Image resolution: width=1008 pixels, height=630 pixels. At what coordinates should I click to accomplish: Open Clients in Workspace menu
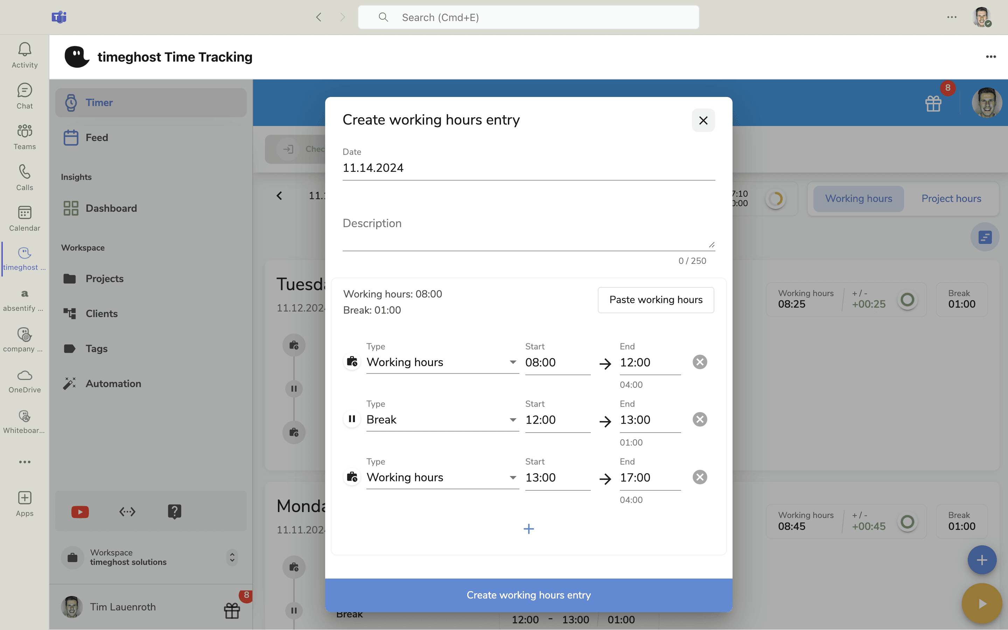[151, 313]
